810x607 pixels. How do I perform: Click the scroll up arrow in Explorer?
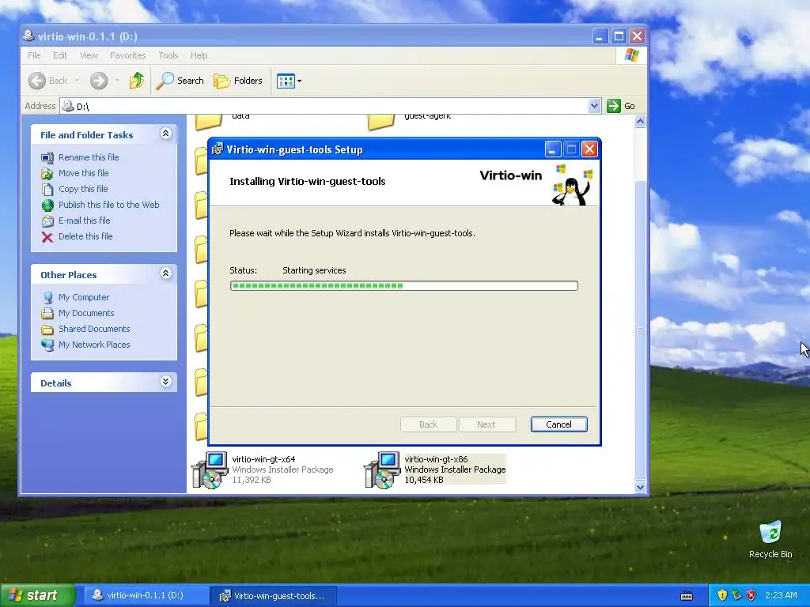641,122
